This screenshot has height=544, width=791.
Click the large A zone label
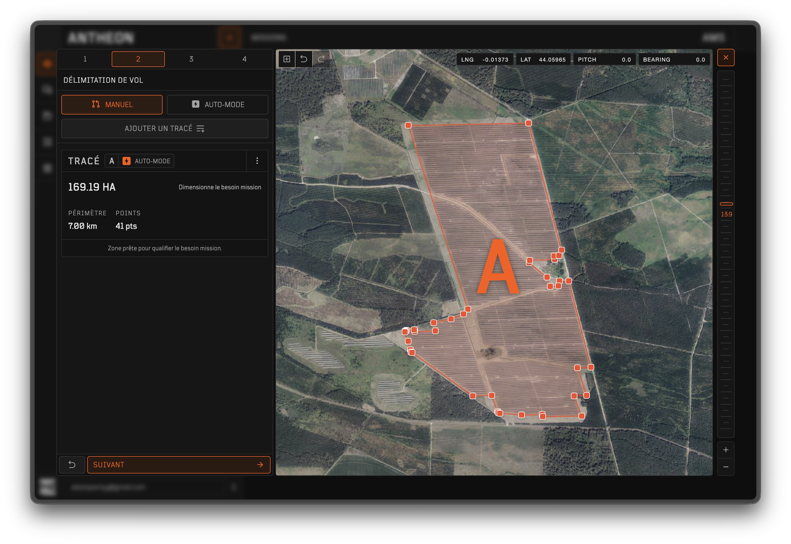click(x=498, y=267)
